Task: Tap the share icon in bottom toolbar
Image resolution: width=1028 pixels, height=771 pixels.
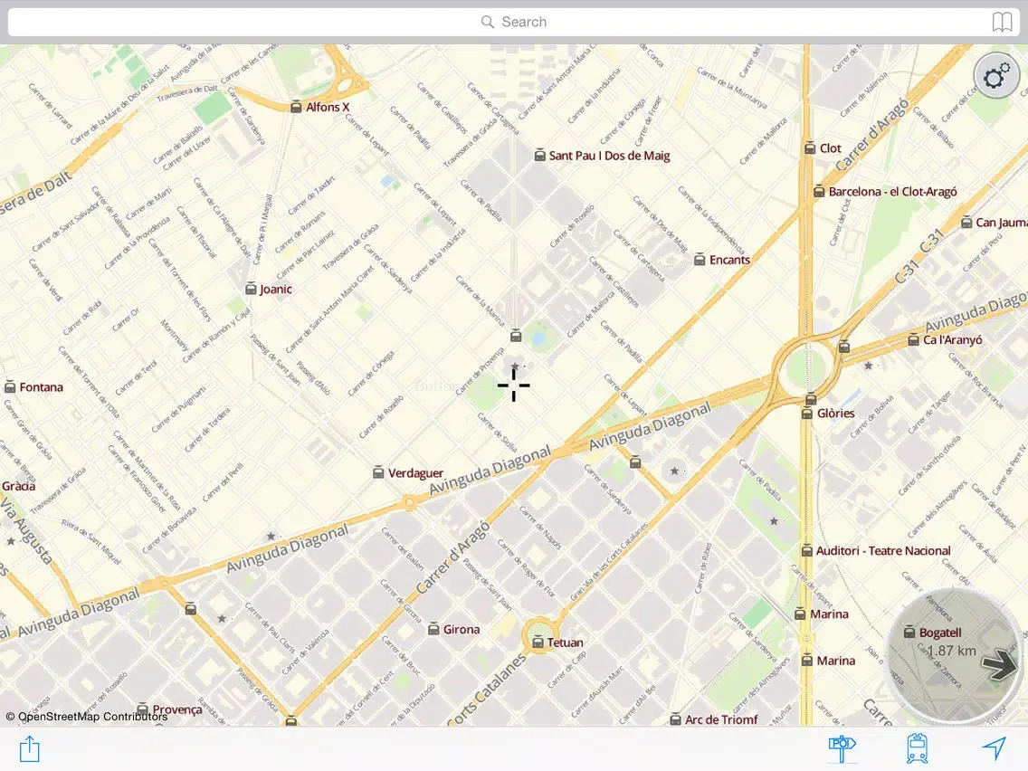Action: pos(30,749)
